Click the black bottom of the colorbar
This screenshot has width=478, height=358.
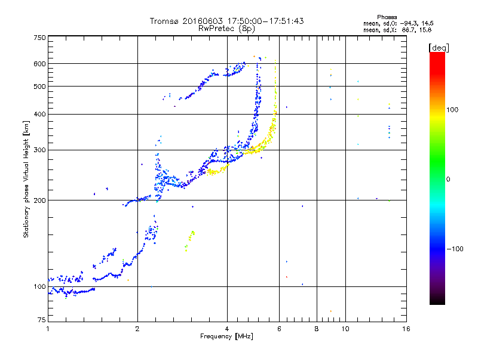tap(437, 300)
